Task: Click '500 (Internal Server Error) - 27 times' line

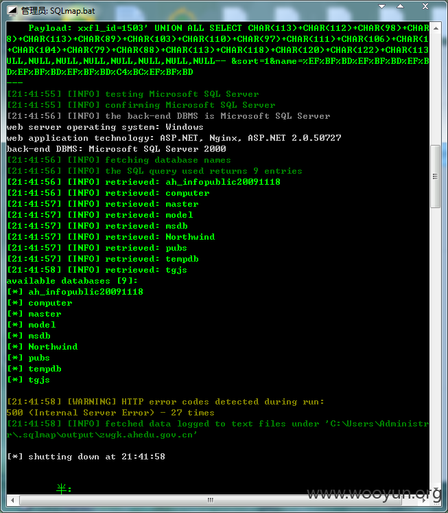Action: (110, 413)
